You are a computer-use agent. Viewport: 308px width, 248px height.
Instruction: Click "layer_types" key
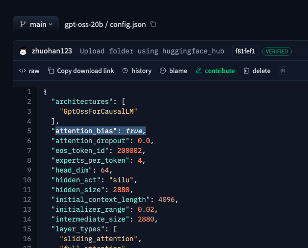coord(78,229)
